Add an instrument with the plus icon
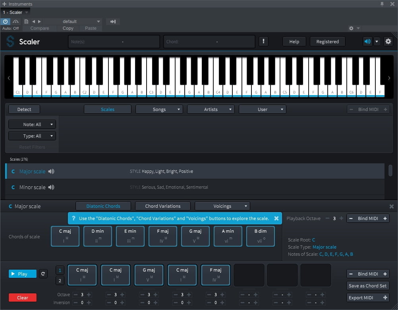 4,4
